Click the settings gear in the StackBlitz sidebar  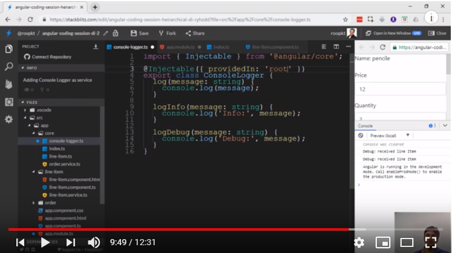(8, 120)
